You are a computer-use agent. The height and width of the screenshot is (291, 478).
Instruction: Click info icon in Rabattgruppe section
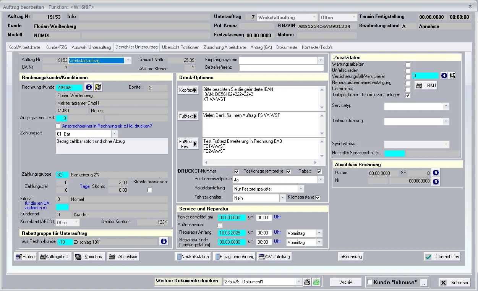[164, 241]
